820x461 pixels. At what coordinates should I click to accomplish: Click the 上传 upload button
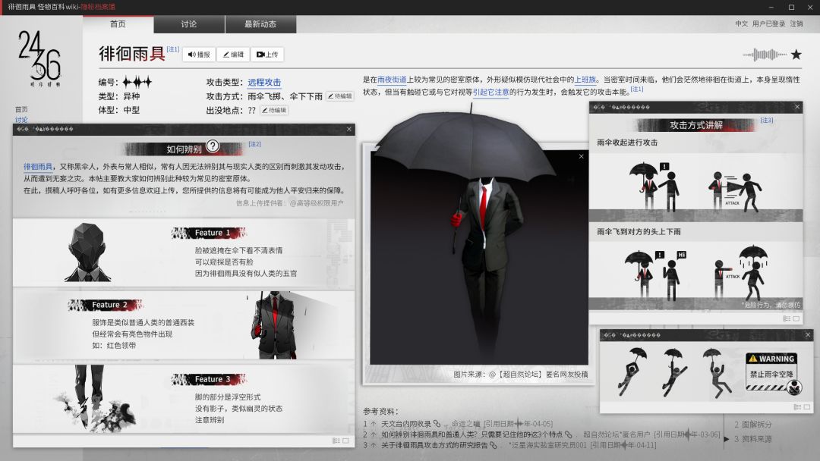click(x=266, y=55)
